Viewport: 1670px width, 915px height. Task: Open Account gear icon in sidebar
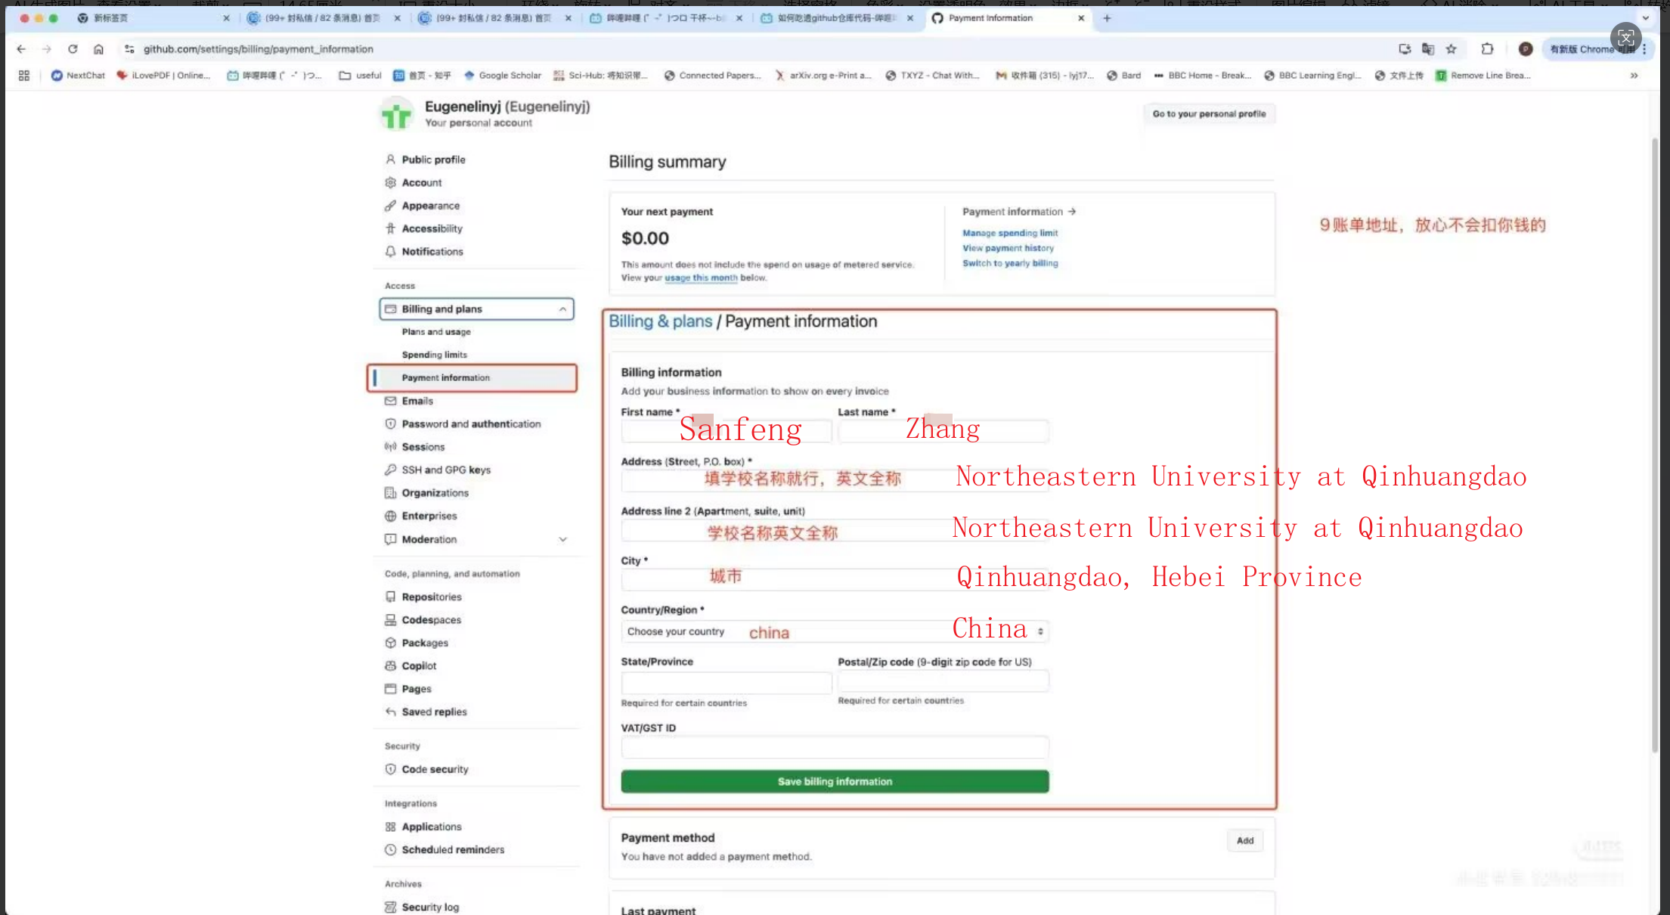click(390, 182)
